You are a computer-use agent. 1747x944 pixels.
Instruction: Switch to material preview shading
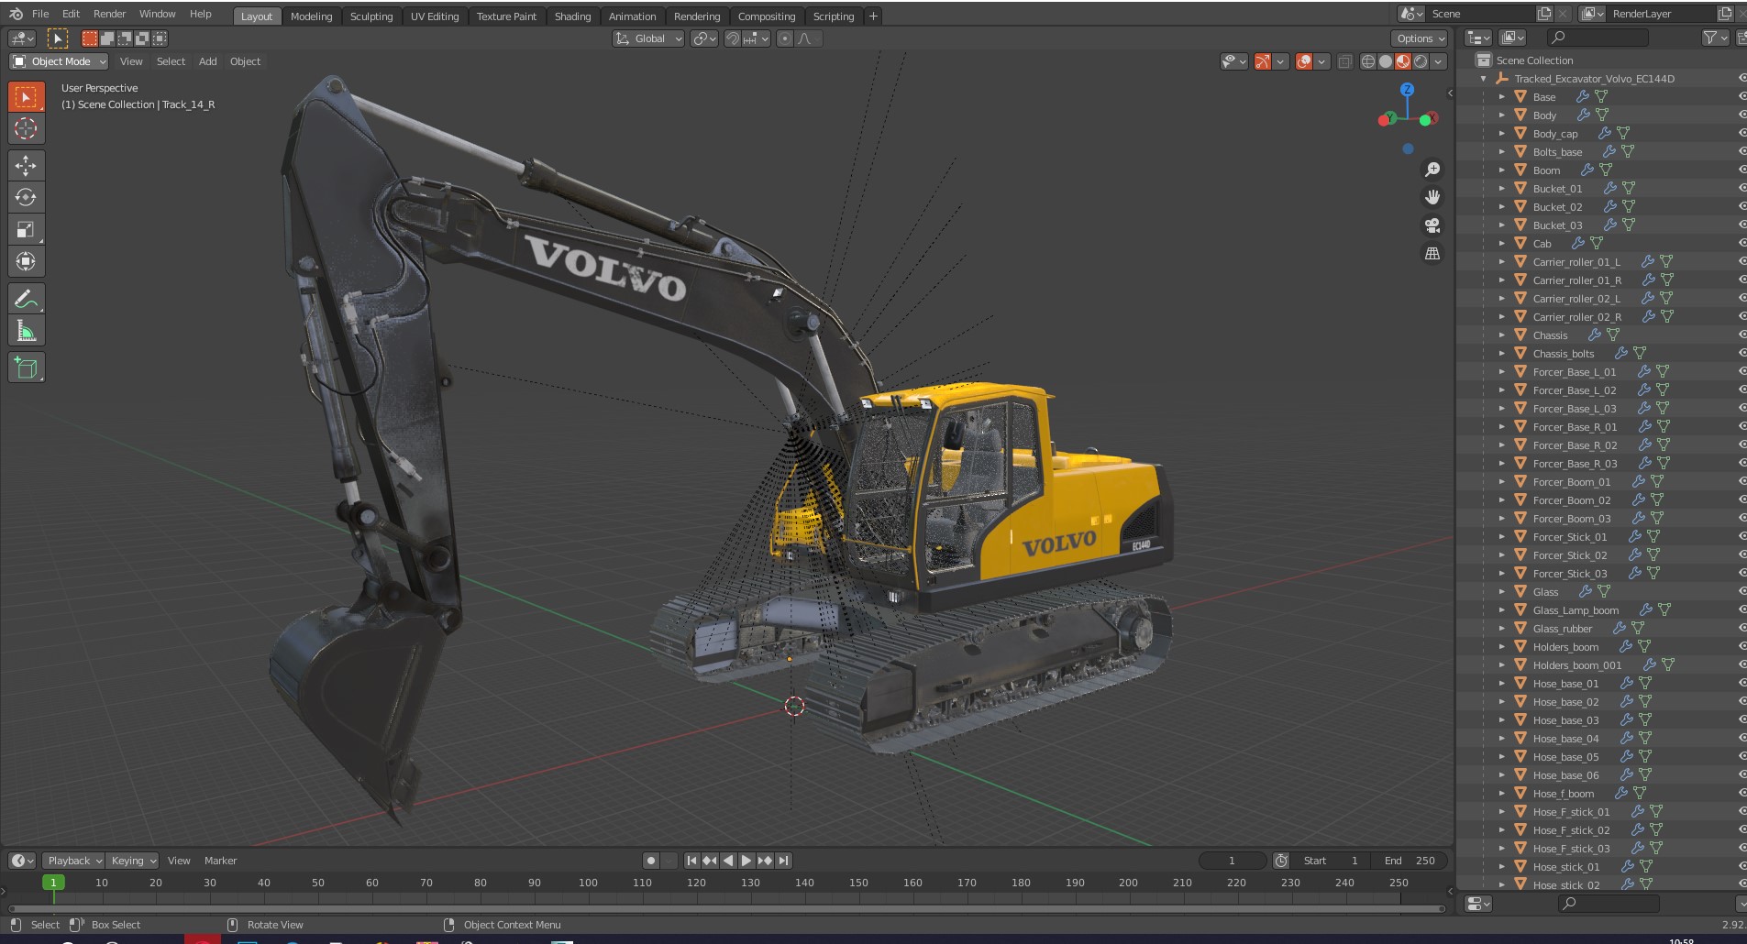1403,61
